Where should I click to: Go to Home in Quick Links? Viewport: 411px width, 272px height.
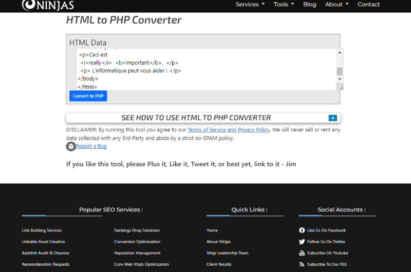coord(212,230)
